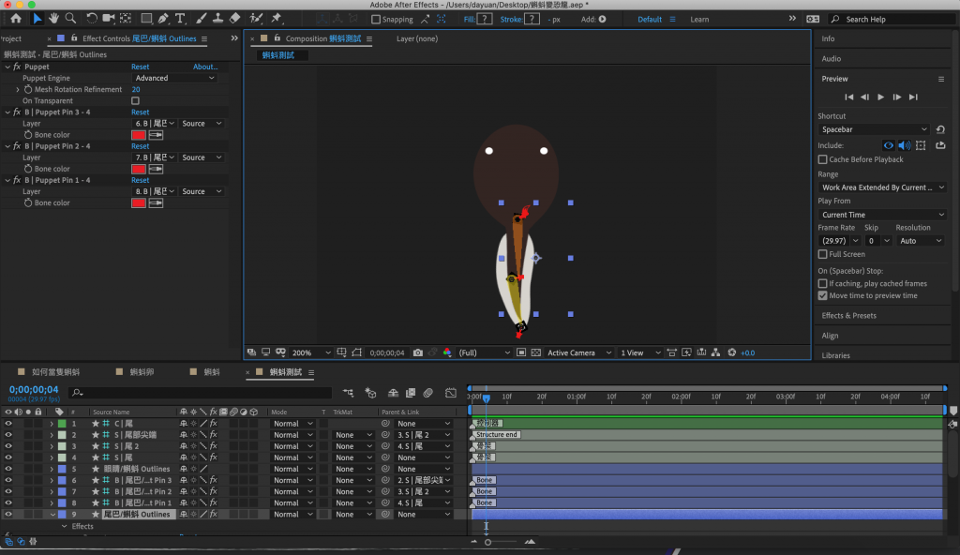Switch to the 蝌蚪卵 timeline tab

pos(142,372)
